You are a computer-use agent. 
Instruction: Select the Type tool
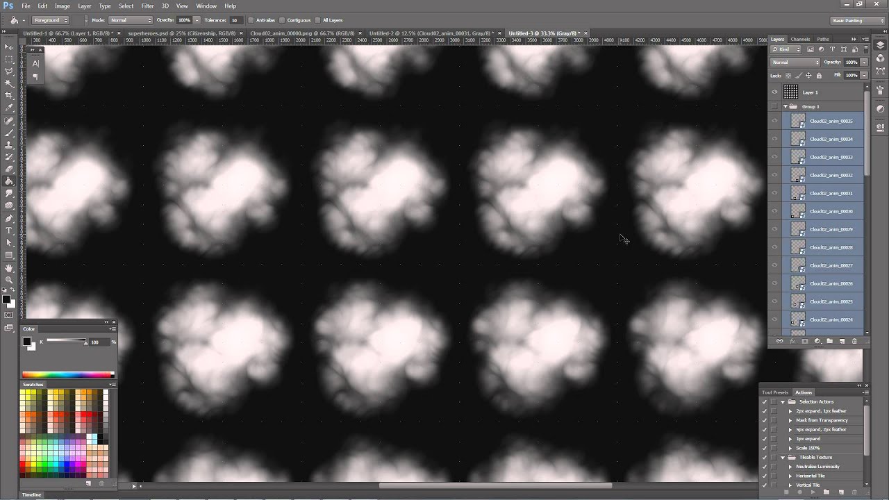(x=9, y=231)
